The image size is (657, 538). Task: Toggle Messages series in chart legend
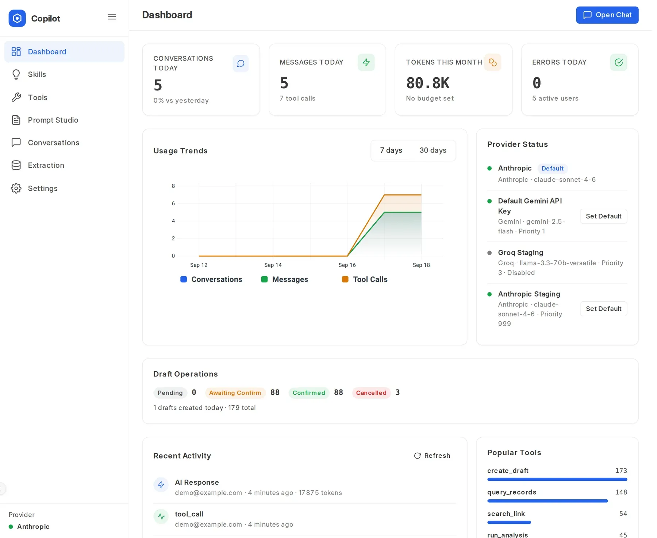pyautogui.click(x=285, y=279)
